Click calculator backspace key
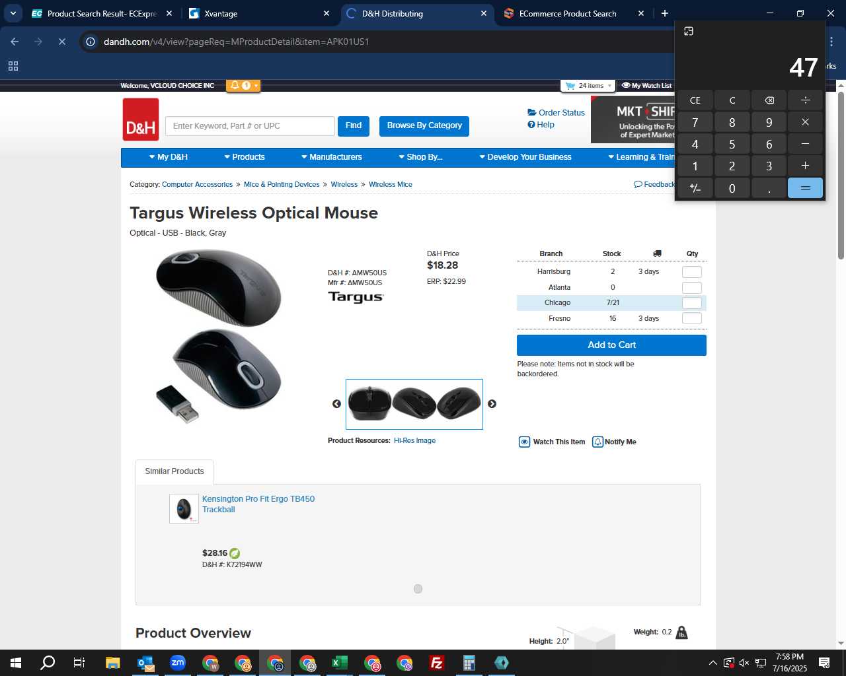Image resolution: width=846 pixels, height=676 pixels. [x=769, y=100]
